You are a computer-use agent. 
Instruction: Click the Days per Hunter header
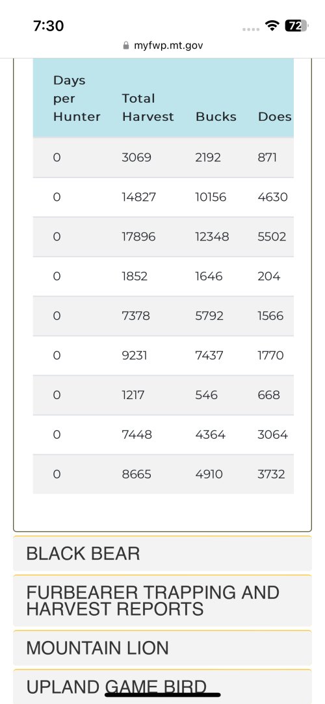click(77, 98)
